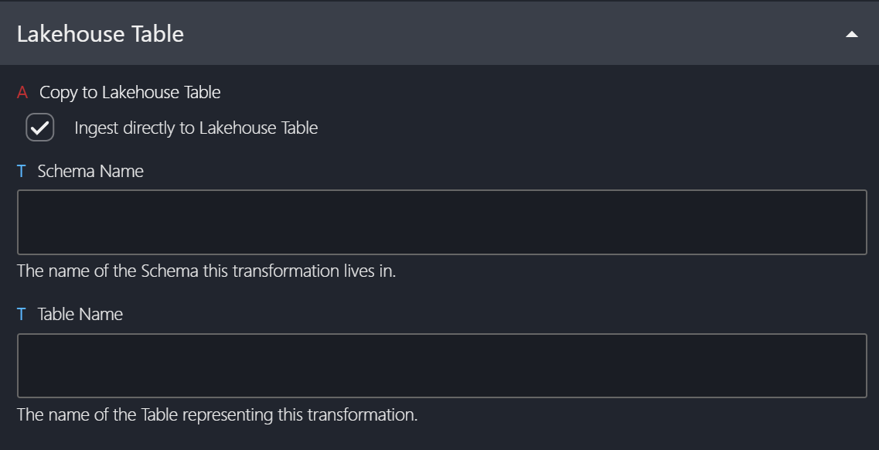Collapse the Lakehouse Table section arrow
This screenshot has width=879, height=450.
tap(851, 34)
